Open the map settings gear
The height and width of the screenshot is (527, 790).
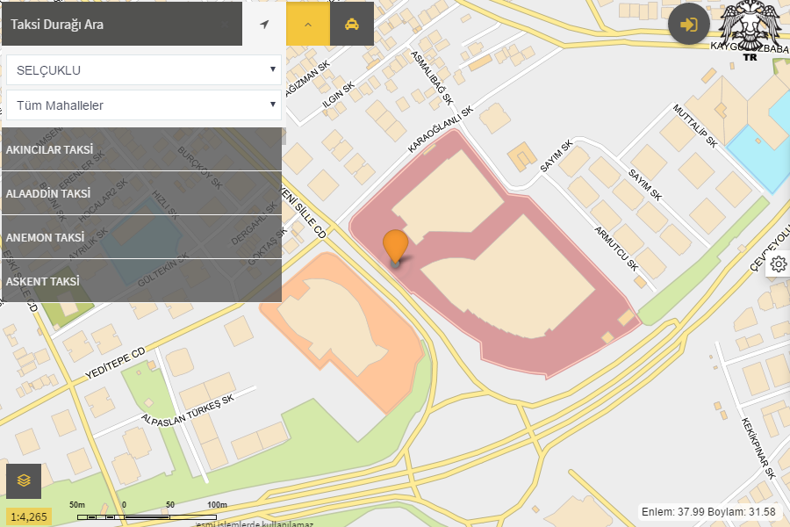(x=778, y=264)
